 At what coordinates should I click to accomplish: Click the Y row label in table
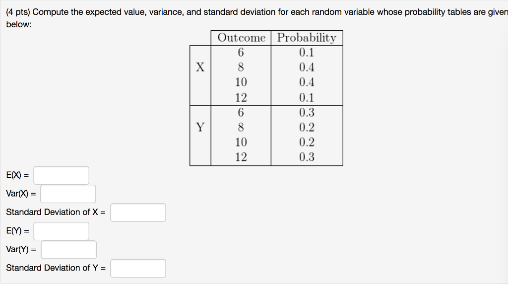click(200, 127)
